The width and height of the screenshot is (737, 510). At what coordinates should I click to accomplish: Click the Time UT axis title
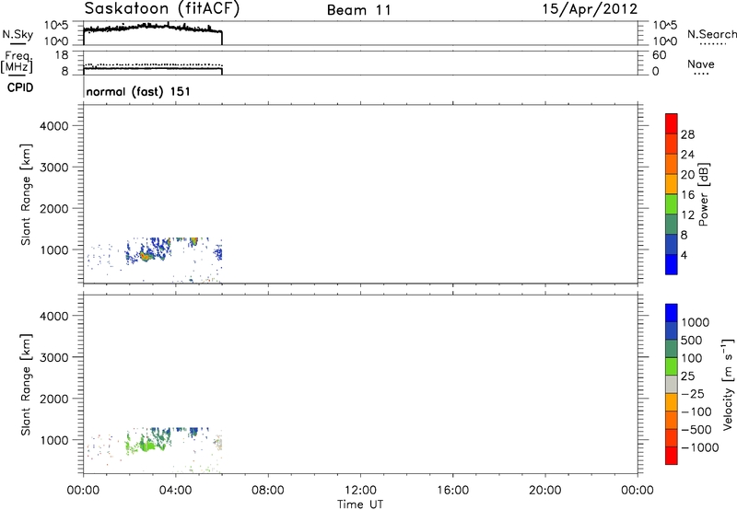(360, 504)
